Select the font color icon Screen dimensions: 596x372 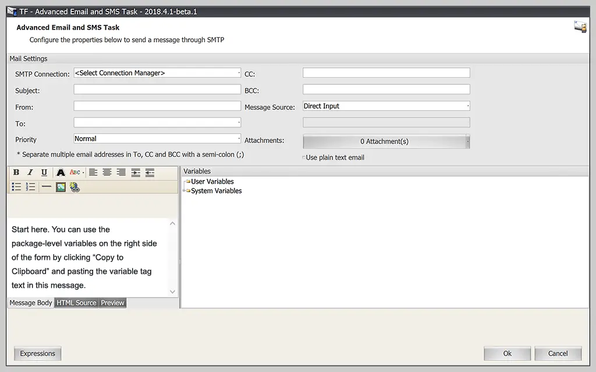(61, 173)
